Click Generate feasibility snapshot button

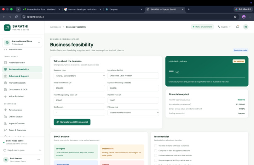click(x=72, y=122)
